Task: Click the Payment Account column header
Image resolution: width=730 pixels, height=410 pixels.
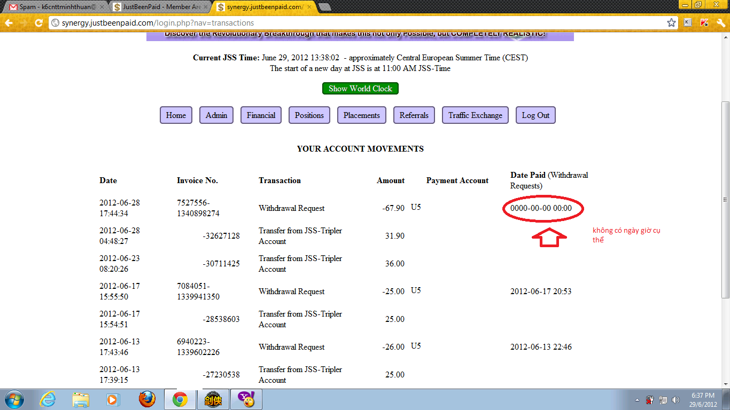Action: tap(457, 180)
